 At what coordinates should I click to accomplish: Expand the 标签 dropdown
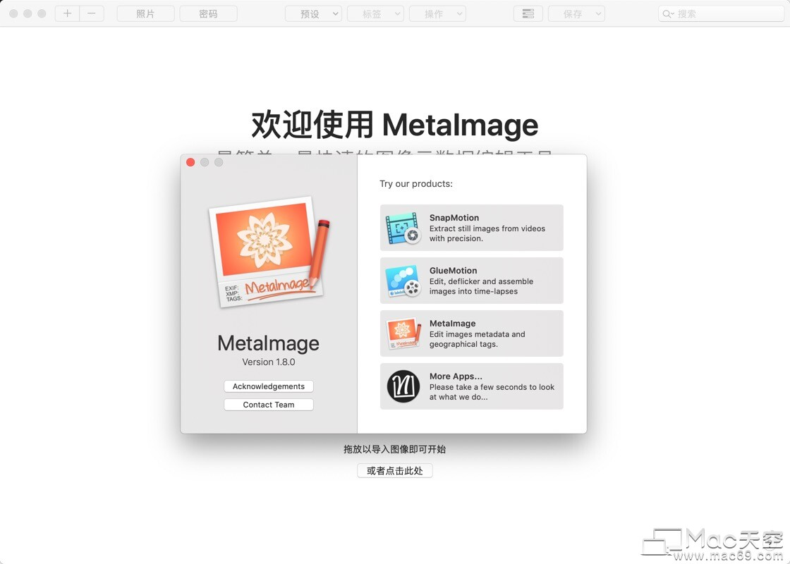[x=375, y=13]
